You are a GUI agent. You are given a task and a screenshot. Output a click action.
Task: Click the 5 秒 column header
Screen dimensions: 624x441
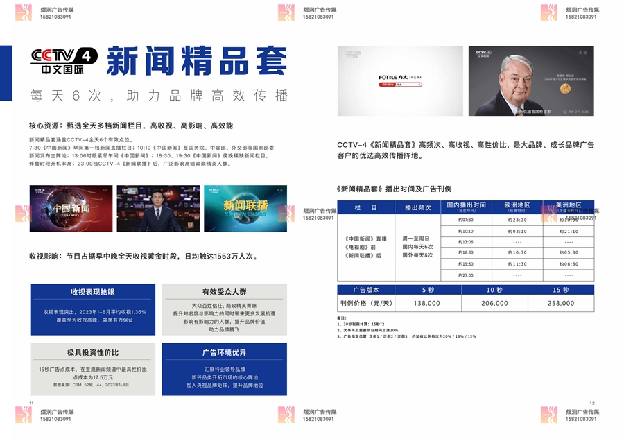click(428, 290)
